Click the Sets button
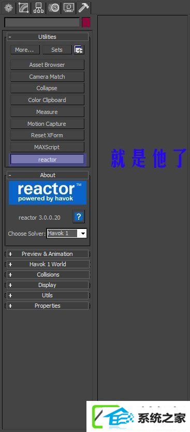This screenshot has height=432, width=190. (x=57, y=50)
